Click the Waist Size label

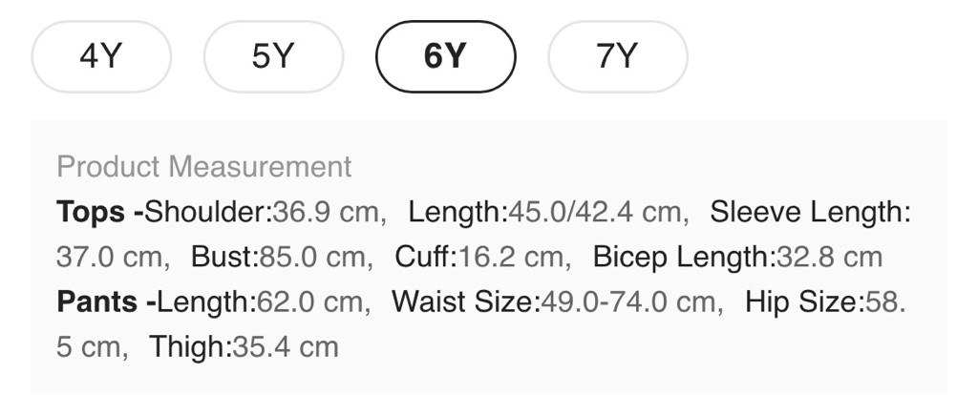click(462, 302)
